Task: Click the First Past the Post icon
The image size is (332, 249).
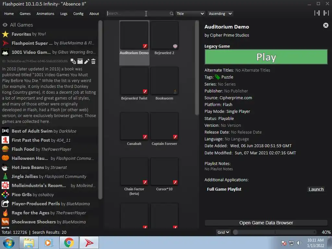Action: (x=5, y=140)
